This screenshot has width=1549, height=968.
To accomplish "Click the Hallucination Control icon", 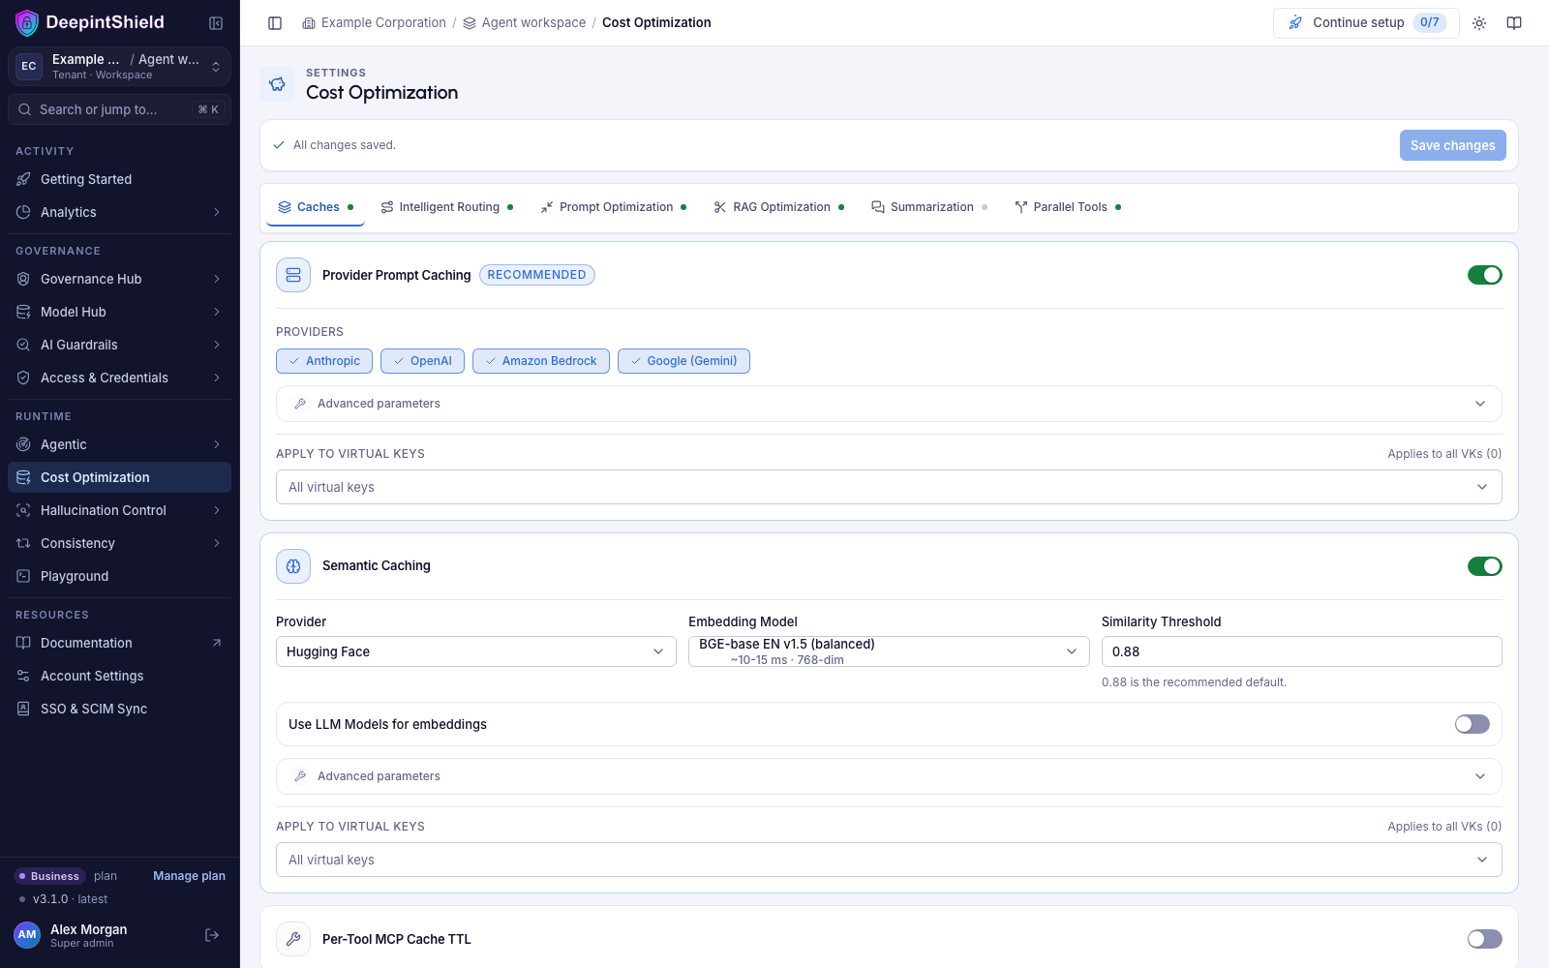I will point(23,510).
